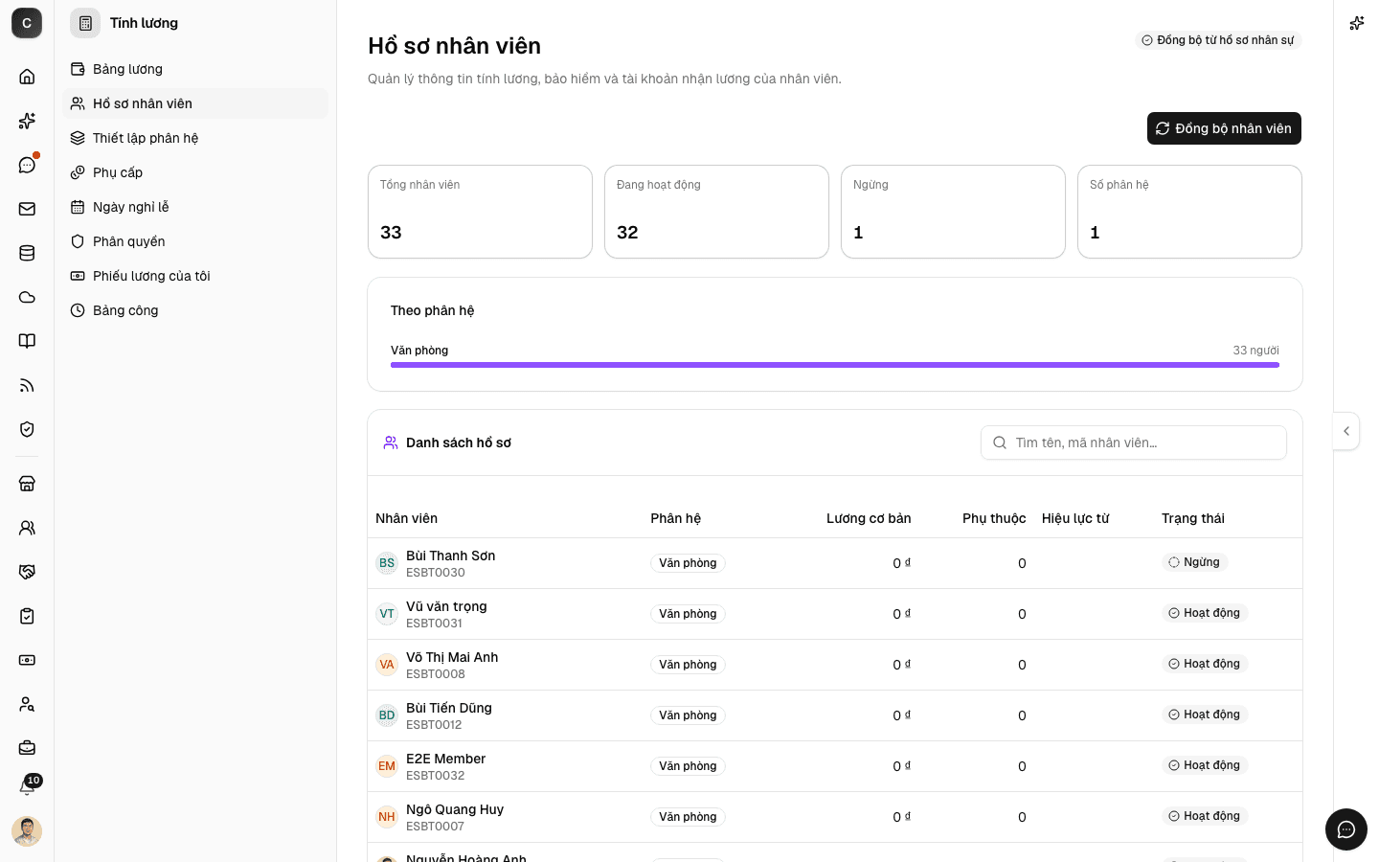Open Phụ cấp menu item

click(195, 172)
